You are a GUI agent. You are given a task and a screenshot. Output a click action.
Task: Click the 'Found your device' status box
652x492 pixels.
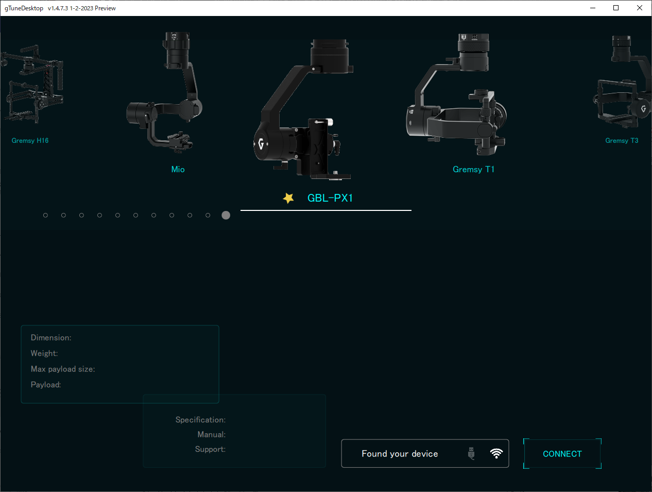pyautogui.click(x=400, y=454)
